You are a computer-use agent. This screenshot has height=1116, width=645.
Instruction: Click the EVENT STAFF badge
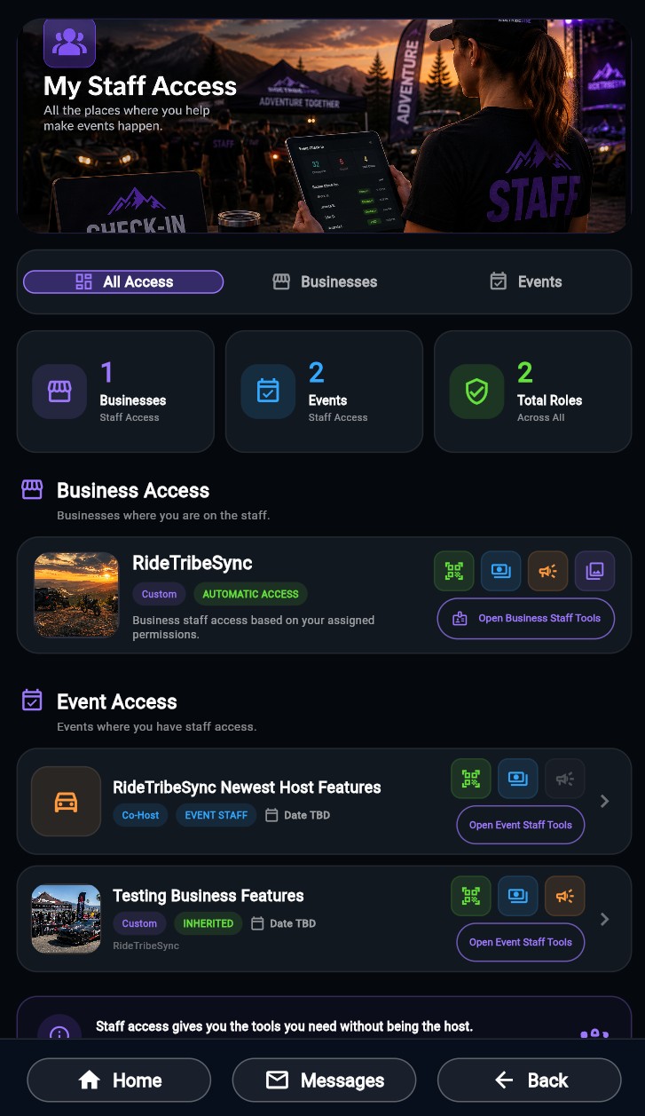click(x=216, y=815)
